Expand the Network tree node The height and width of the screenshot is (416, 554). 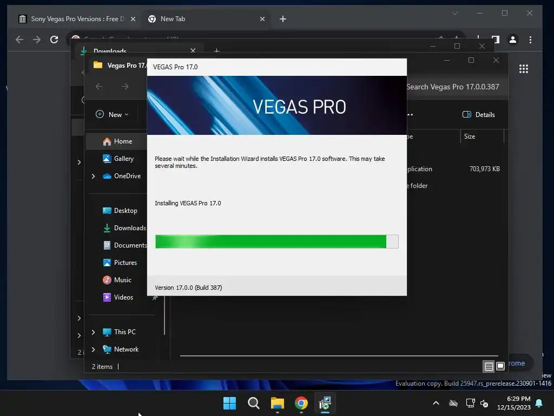(93, 349)
